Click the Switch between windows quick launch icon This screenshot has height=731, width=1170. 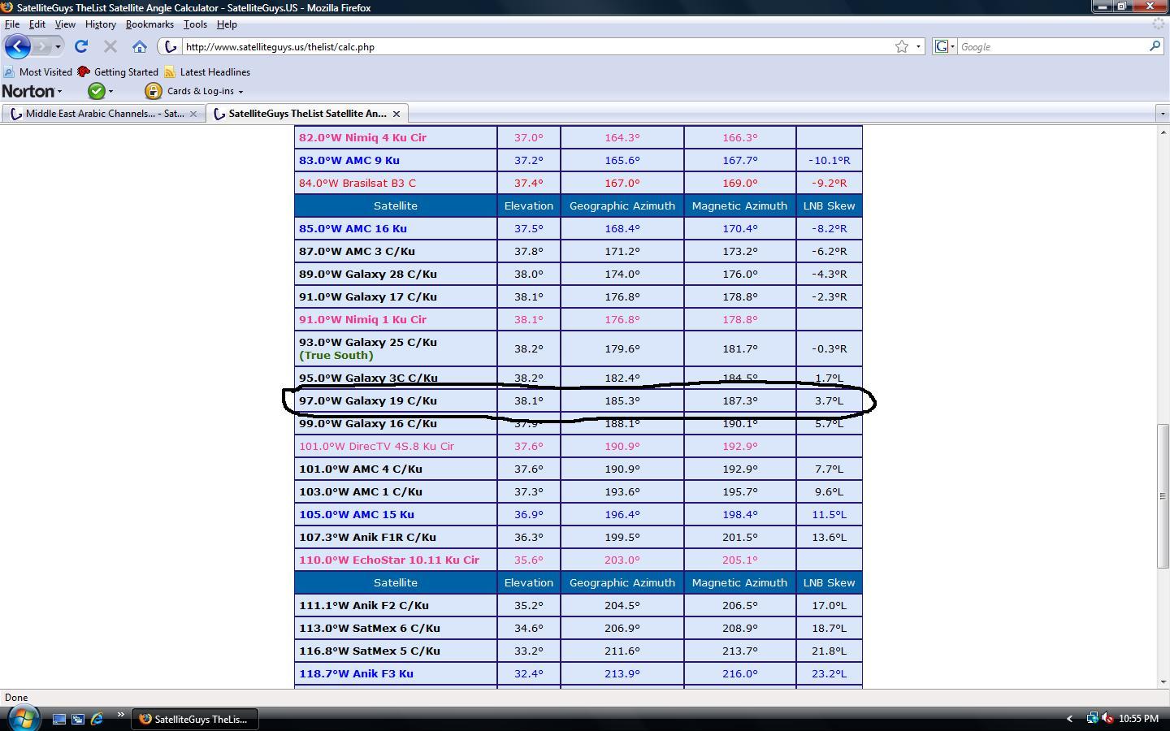tap(78, 719)
